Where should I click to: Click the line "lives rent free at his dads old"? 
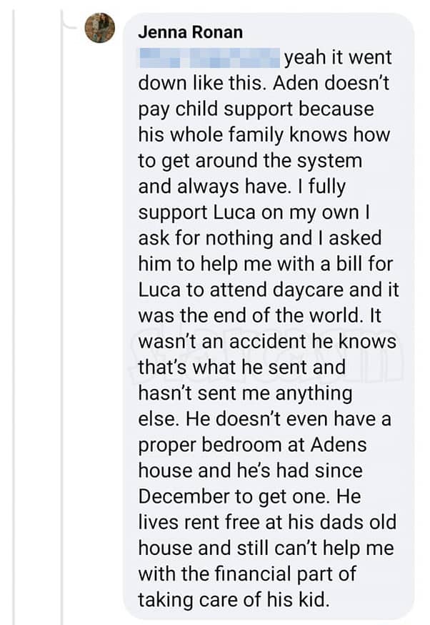[x=267, y=523]
